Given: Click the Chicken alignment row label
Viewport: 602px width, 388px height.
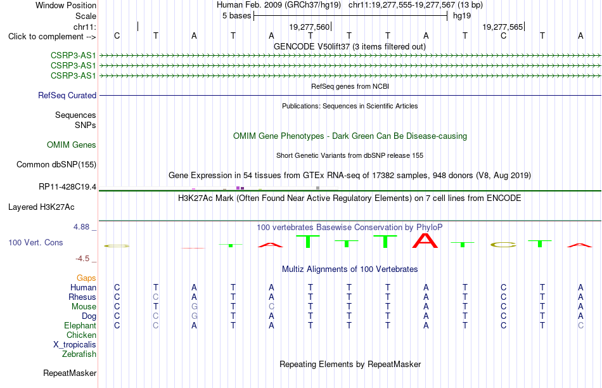Looking at the screenshot, I should 81,335.
